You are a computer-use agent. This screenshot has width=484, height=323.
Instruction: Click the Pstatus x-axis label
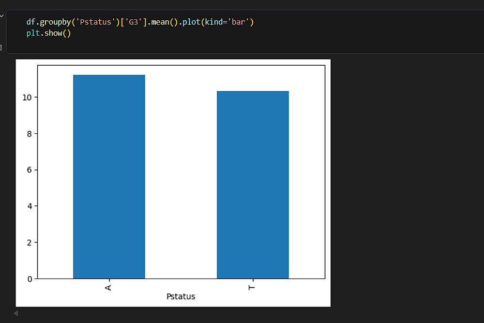point(181,296)
